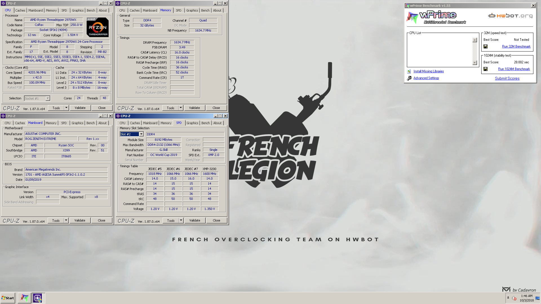
Task: Open Mainboard tab in SPD window
Action: pyautogui.click(x=150, y=123)
